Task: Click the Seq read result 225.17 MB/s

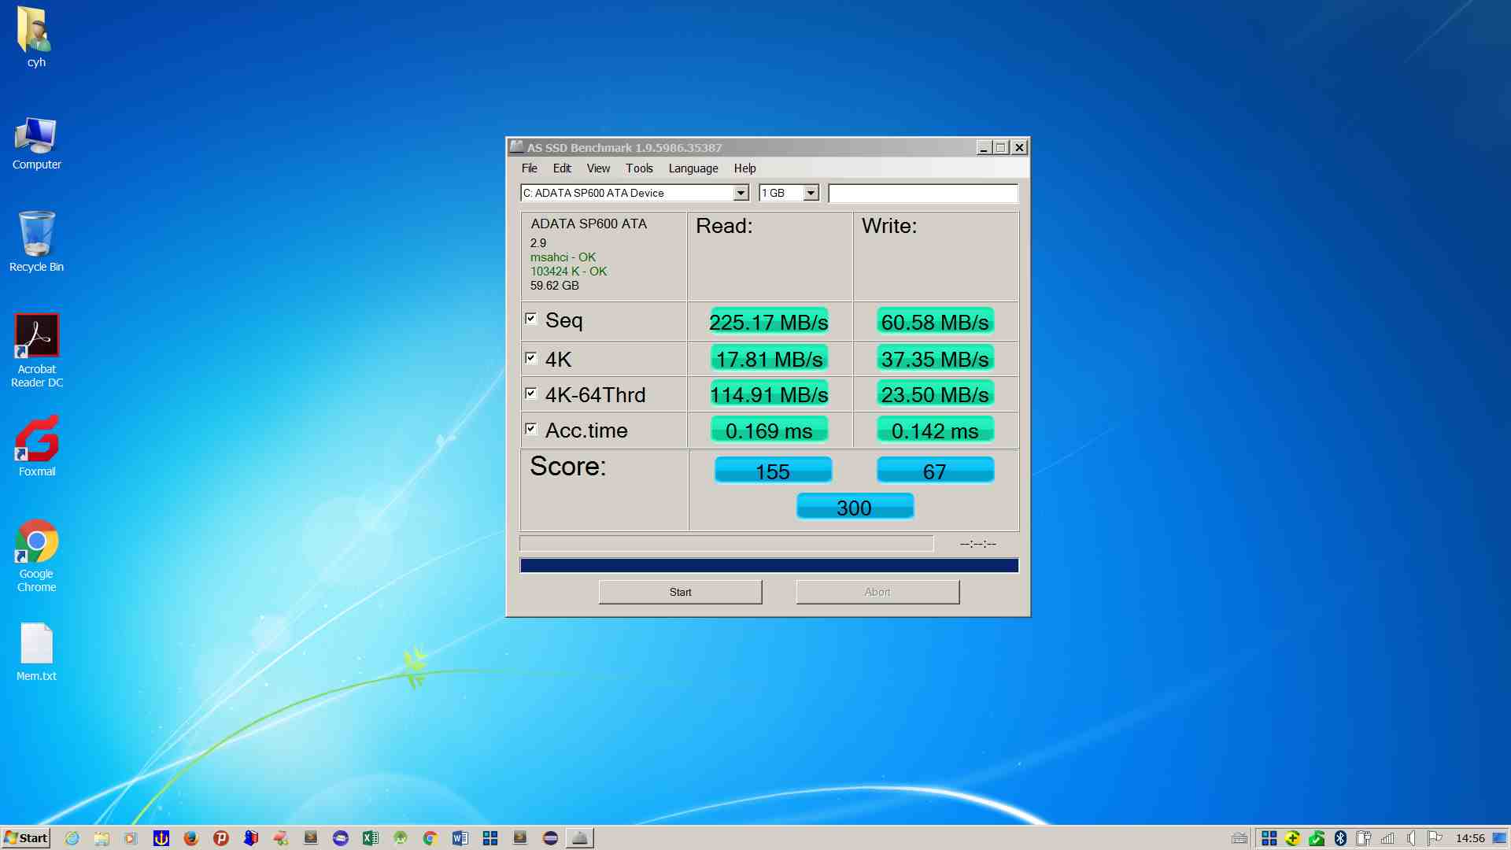Action: pos(769,321)
